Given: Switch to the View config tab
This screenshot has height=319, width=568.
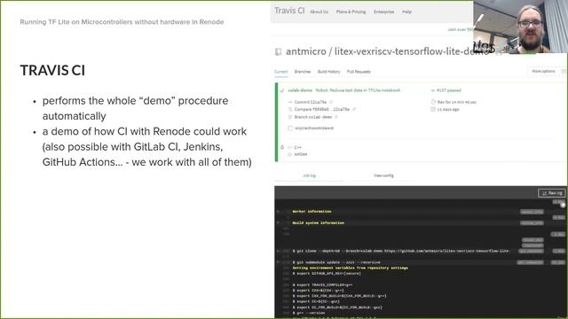Looking at the screenshot, I should pos(383,175).
